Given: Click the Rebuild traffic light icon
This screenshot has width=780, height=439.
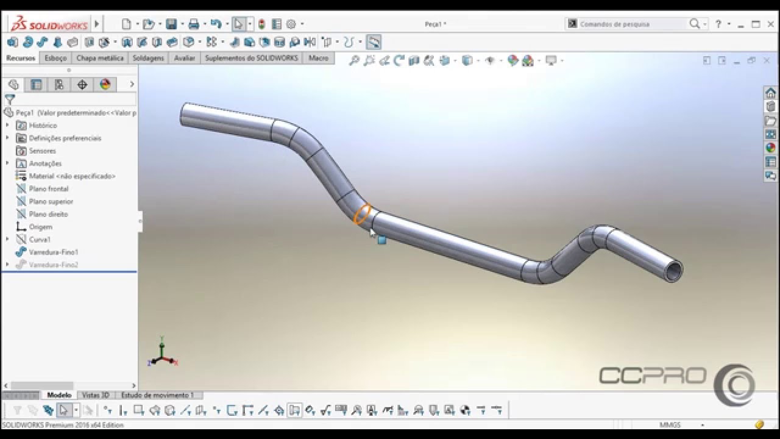Looking at the screenshot, I should (261, 24).
